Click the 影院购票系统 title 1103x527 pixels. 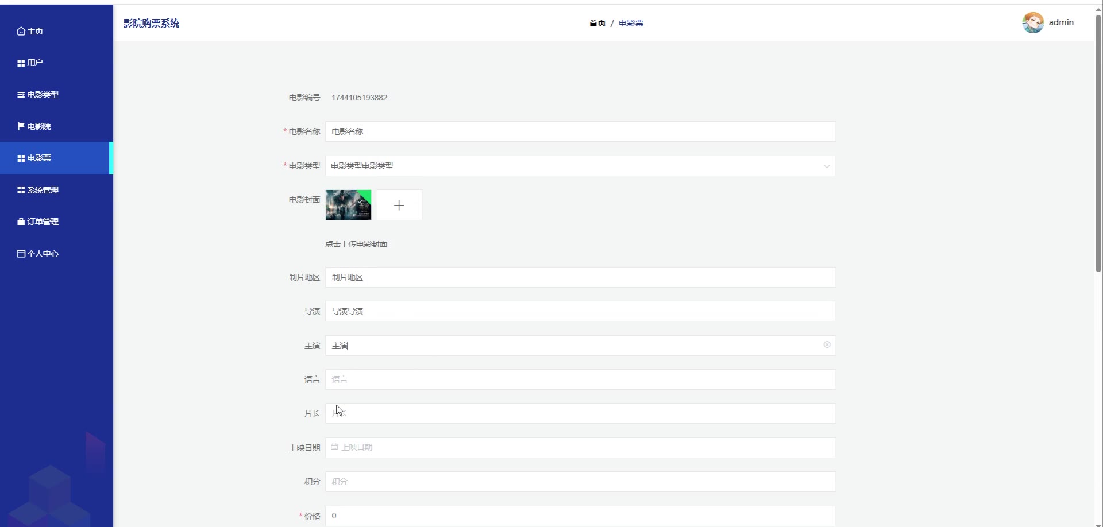[151, 23]
